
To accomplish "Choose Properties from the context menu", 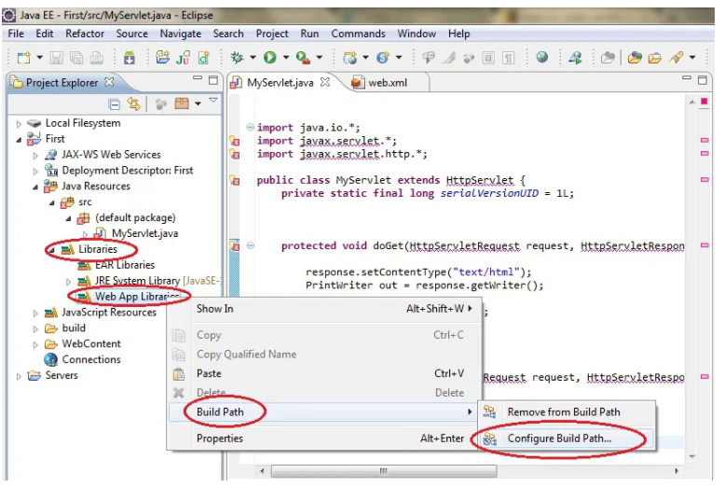I will click(x=220, y=438).
